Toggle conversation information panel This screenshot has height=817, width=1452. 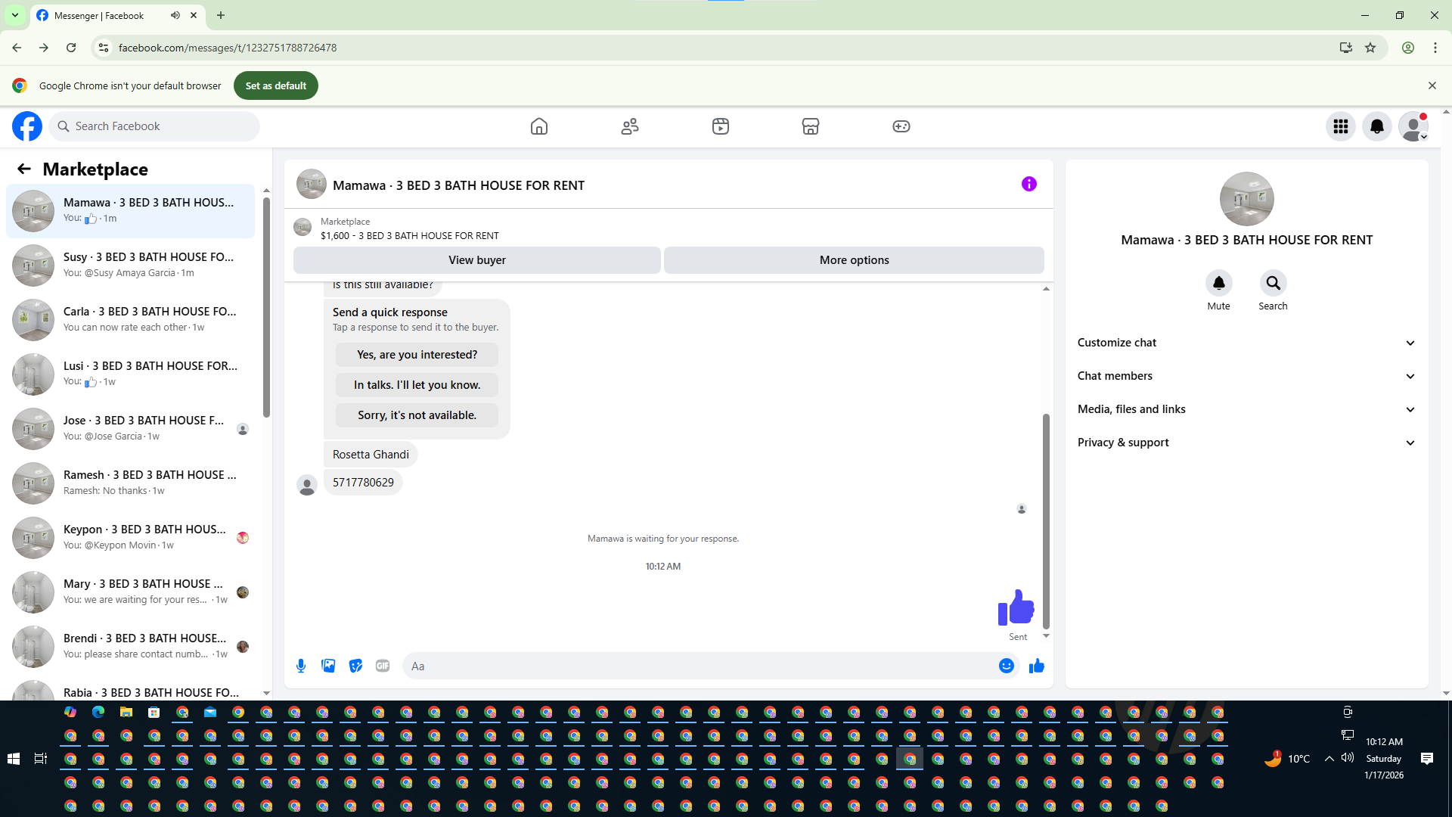(1028, 184)
